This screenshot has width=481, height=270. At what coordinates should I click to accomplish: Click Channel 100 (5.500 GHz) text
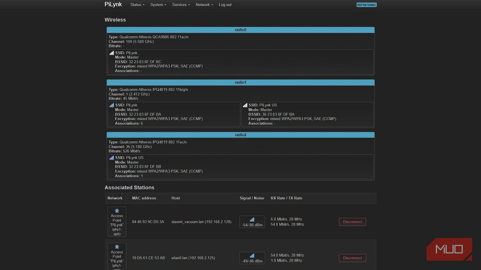(x=131, y=41)
